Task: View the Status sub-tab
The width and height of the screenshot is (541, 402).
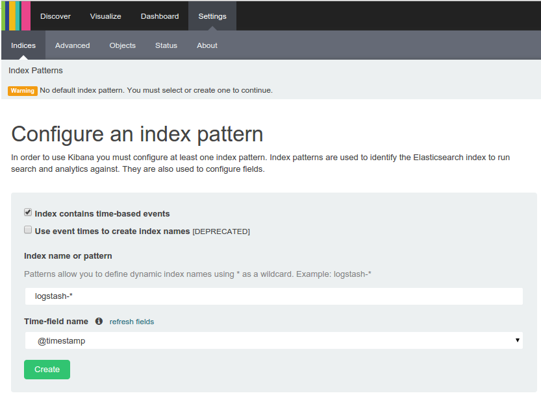Action: click(166, 45)
